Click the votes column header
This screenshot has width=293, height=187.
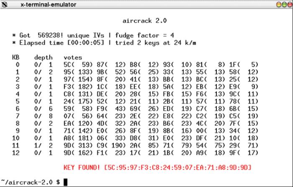[73, 57]
